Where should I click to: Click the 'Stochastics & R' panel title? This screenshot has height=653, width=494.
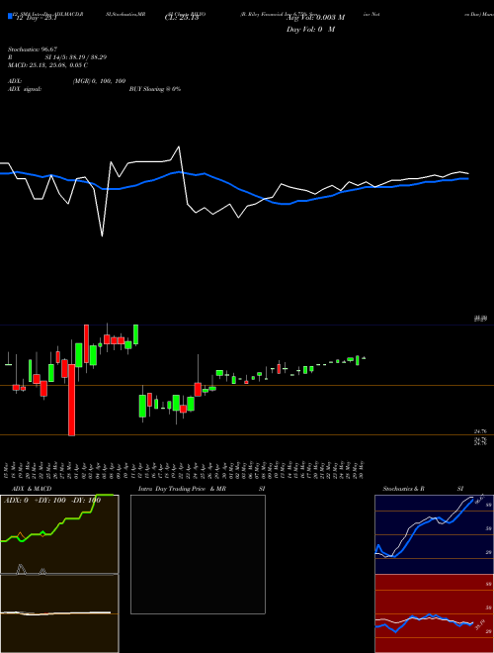404,489
